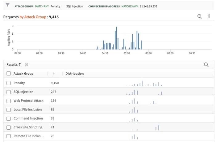Open the chart options dots menu
Image resolution: width=216 pixels, height=142 pixels.
pyautogui.click(x=209, y=16)
